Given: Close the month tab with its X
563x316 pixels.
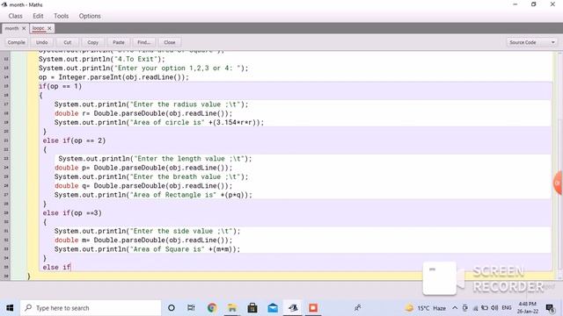Looking at the screenshot, I should click(24, 28).
